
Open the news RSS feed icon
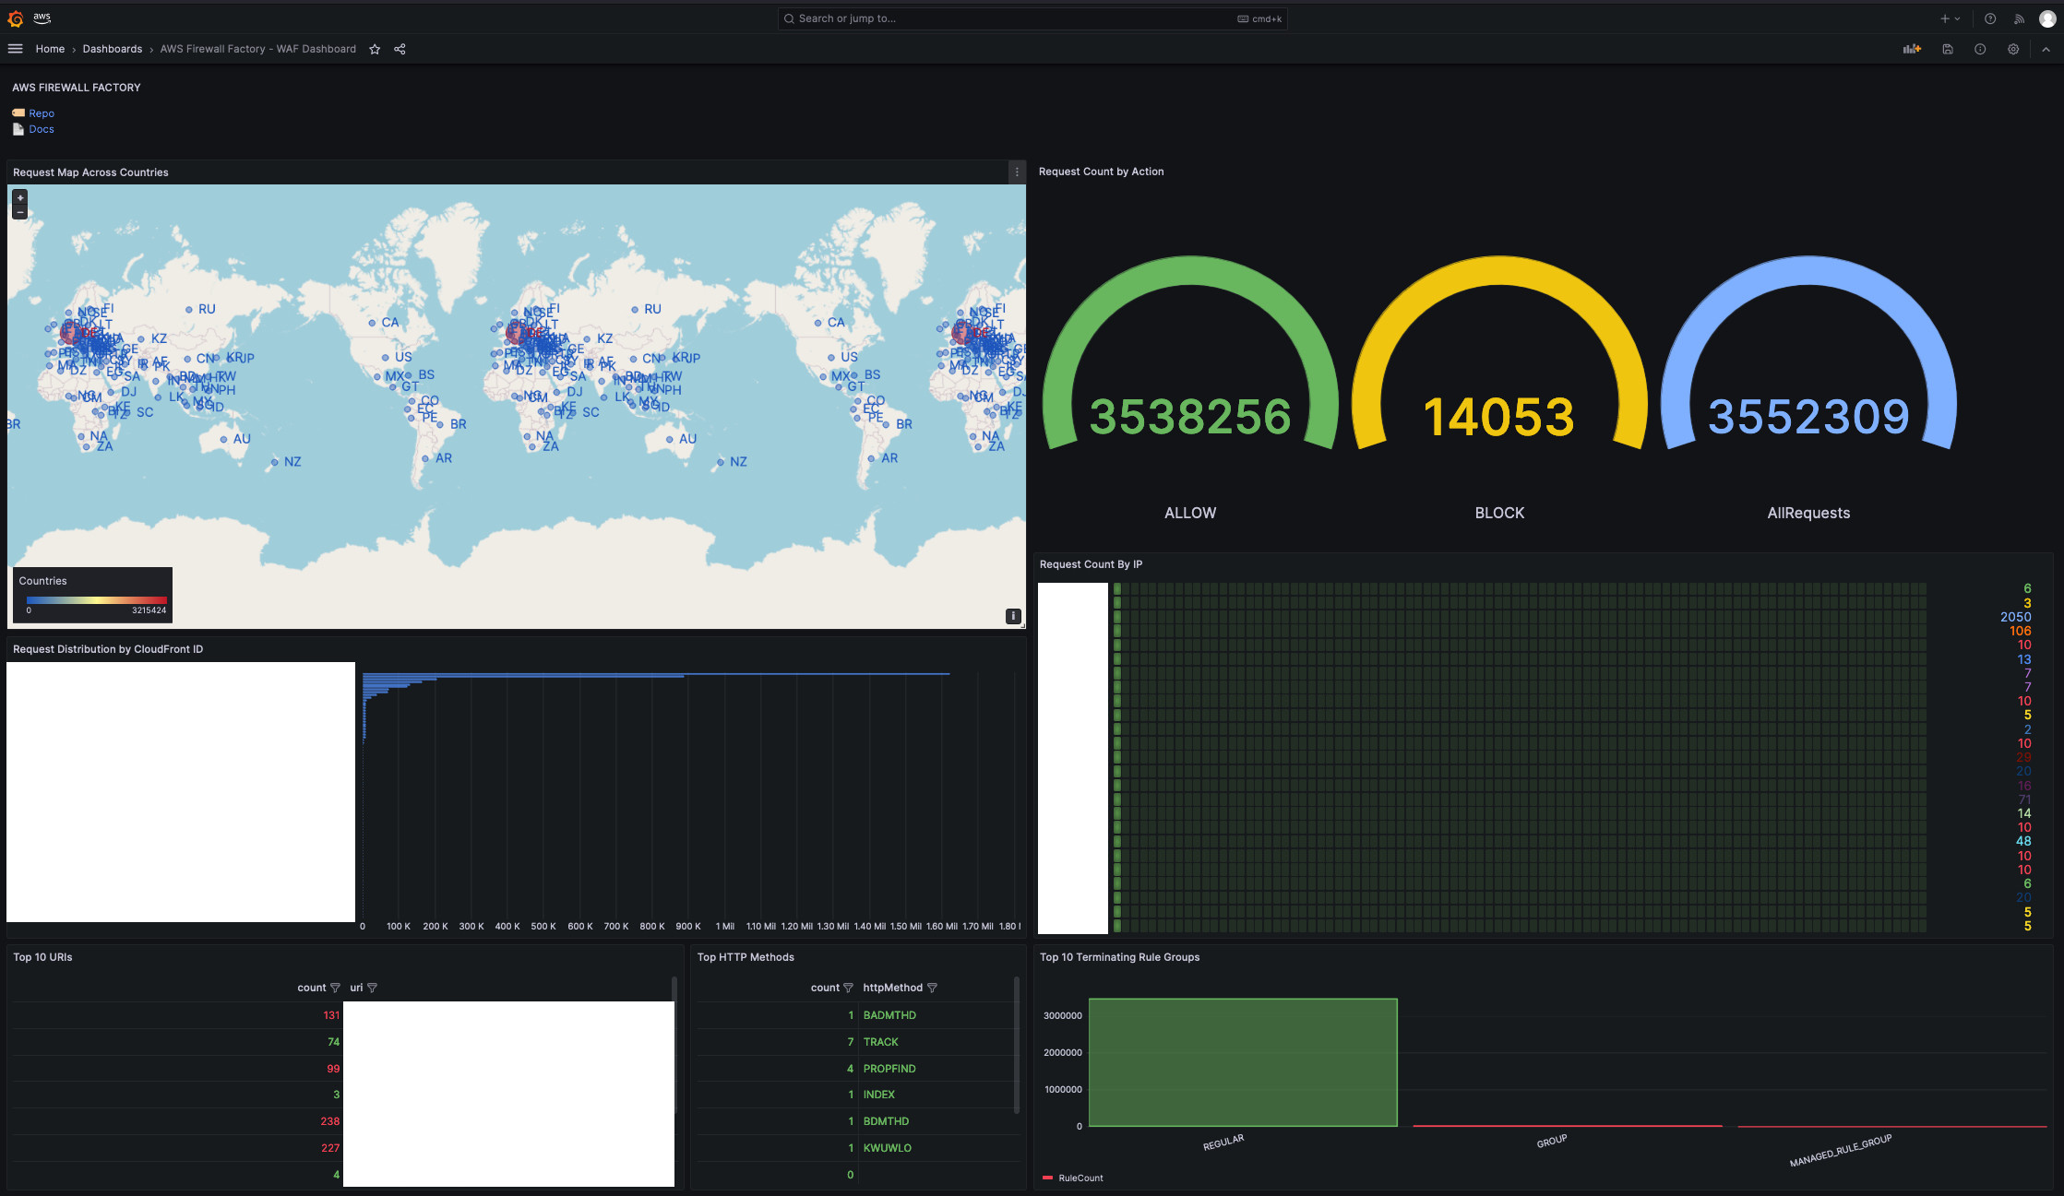coord(2019,18)
